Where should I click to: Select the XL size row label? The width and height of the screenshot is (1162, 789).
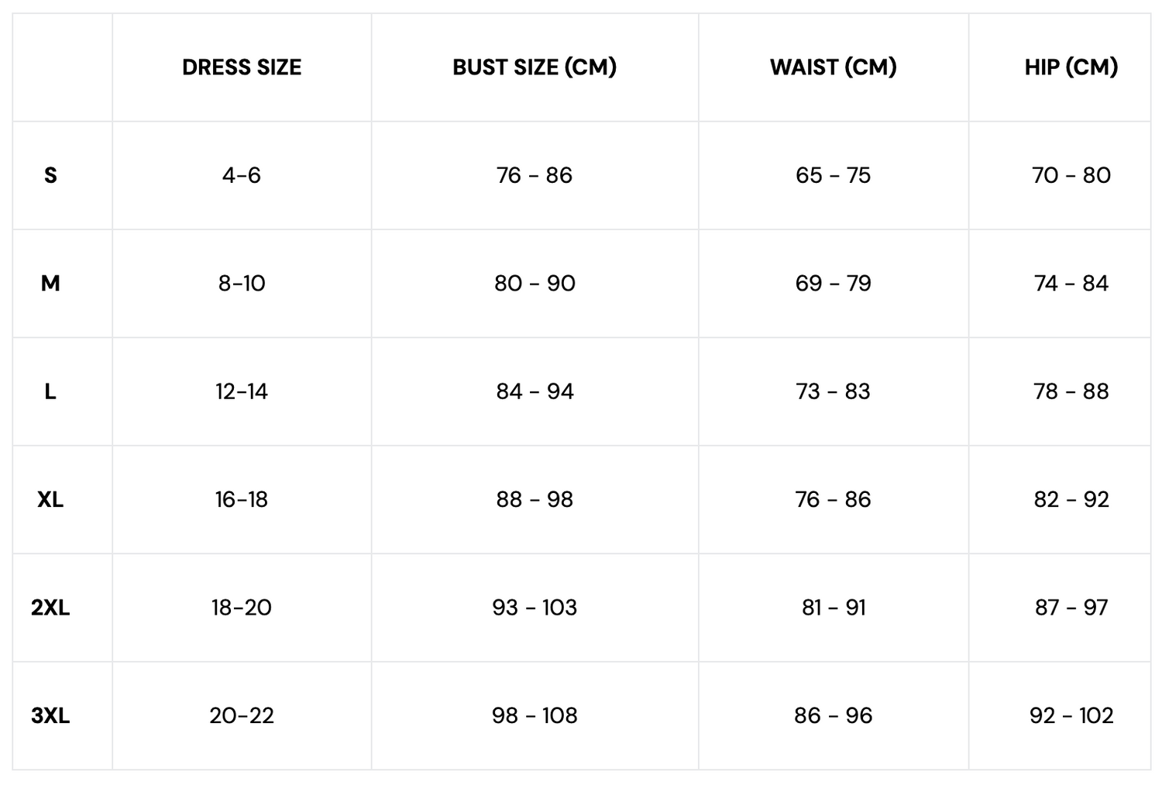pyautogui.click(x=50, y=500)
